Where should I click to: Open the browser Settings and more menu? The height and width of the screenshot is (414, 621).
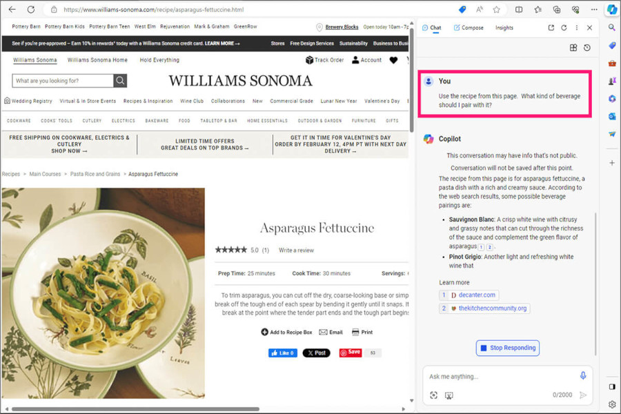point(594,10)
